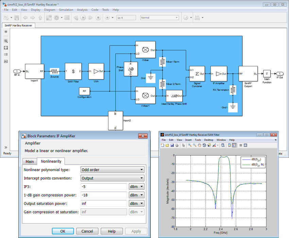Viewport: 289px width, 238px height.
Task: Click the Help button in Block Parameters
Action: click(112, 231)
